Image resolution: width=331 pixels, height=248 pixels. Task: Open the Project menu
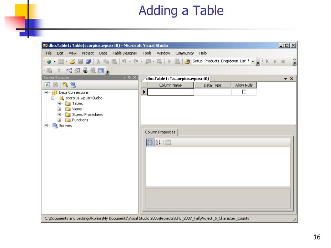[x=88, y=53]
